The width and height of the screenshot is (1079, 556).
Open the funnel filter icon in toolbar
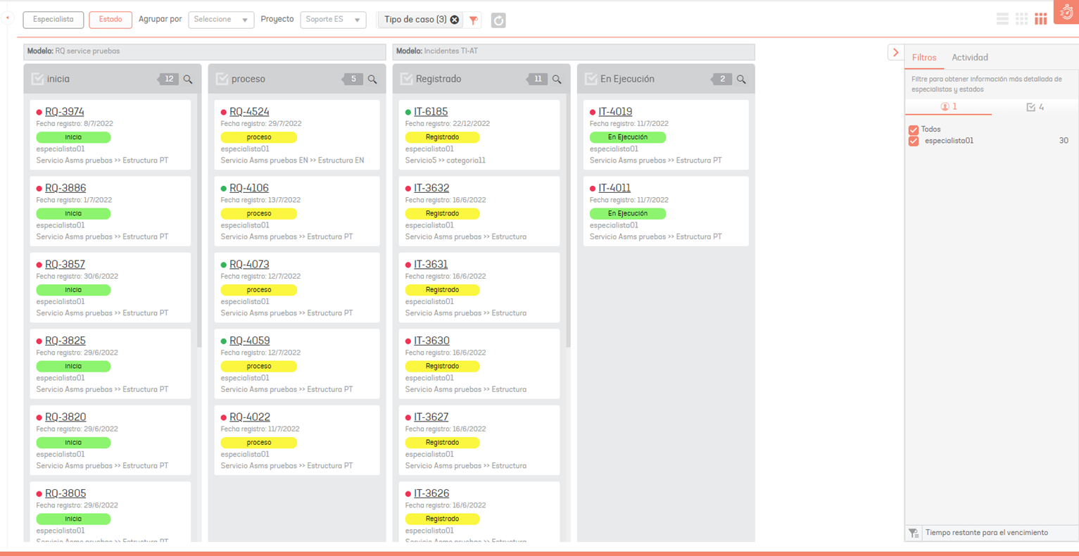[x=474, y=20]
